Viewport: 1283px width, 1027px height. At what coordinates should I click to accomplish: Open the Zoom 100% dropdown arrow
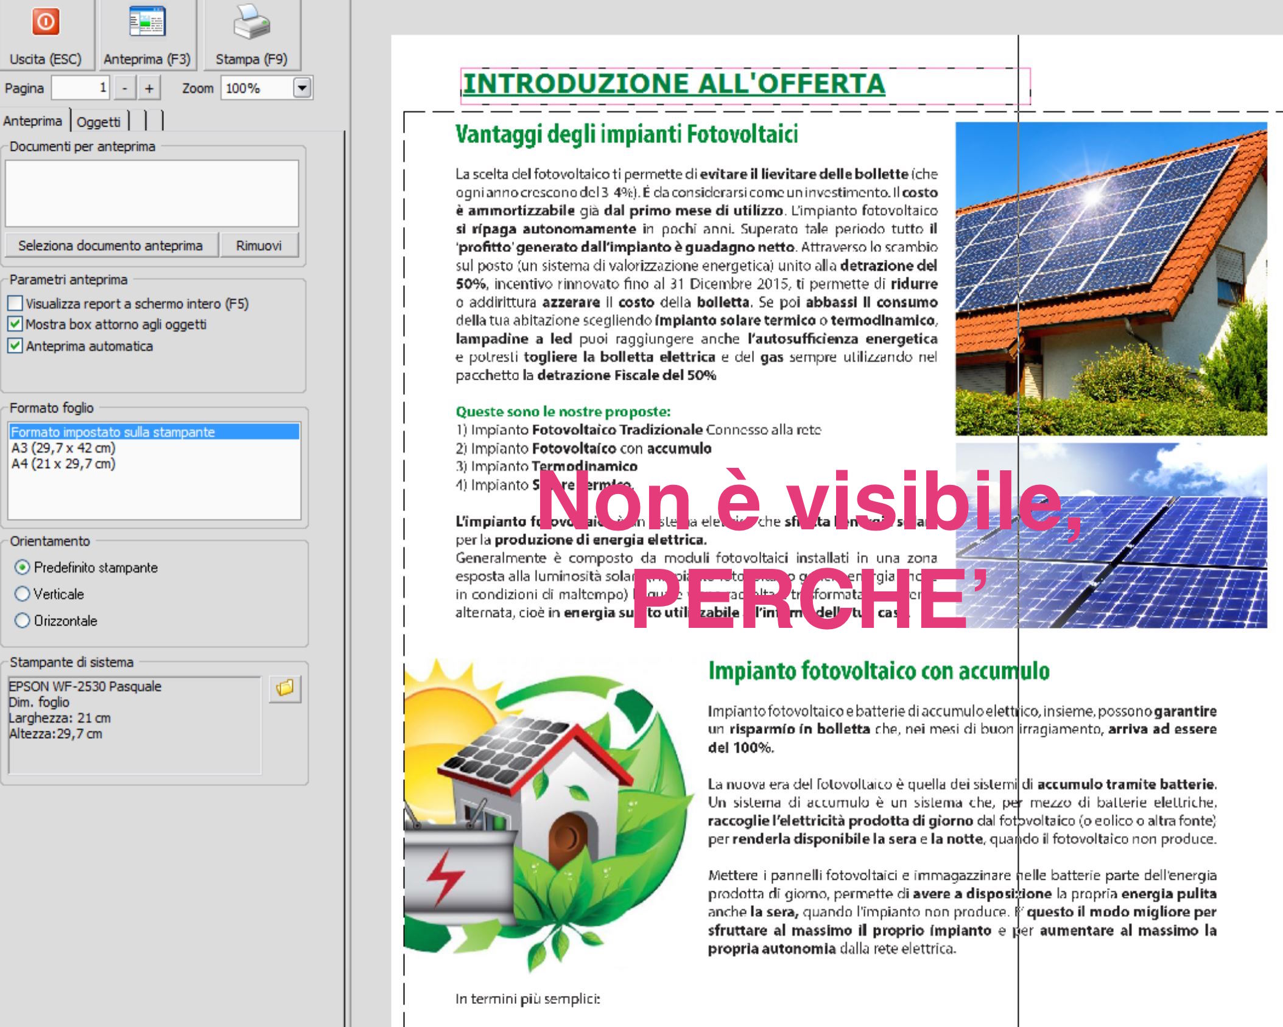(302, 88)
